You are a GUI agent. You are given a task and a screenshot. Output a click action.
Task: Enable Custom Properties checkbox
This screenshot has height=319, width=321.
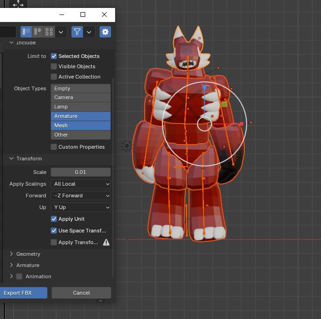coord(54,147)
